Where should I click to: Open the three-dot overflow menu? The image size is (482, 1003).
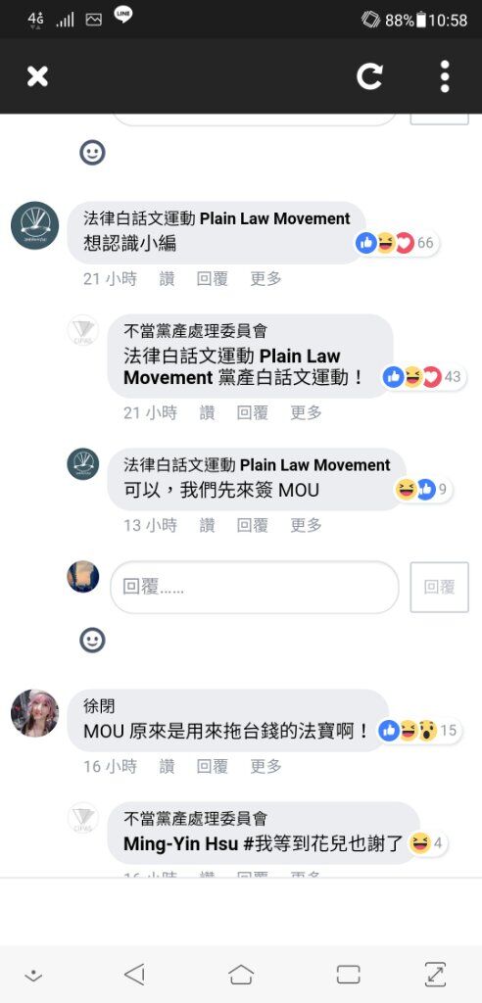[444, 76]
